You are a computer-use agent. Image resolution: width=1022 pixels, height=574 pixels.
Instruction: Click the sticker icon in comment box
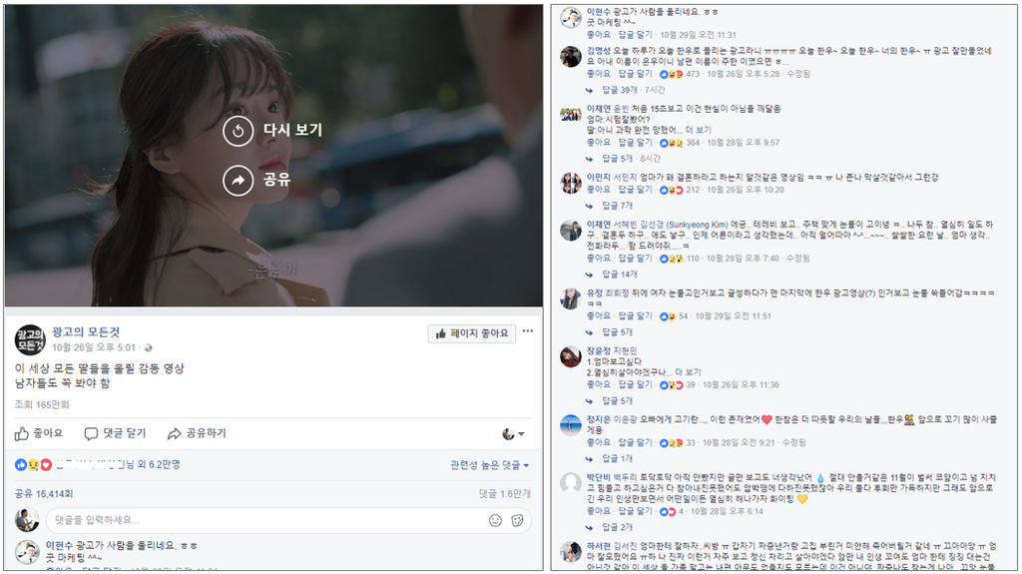click(518, 520)
